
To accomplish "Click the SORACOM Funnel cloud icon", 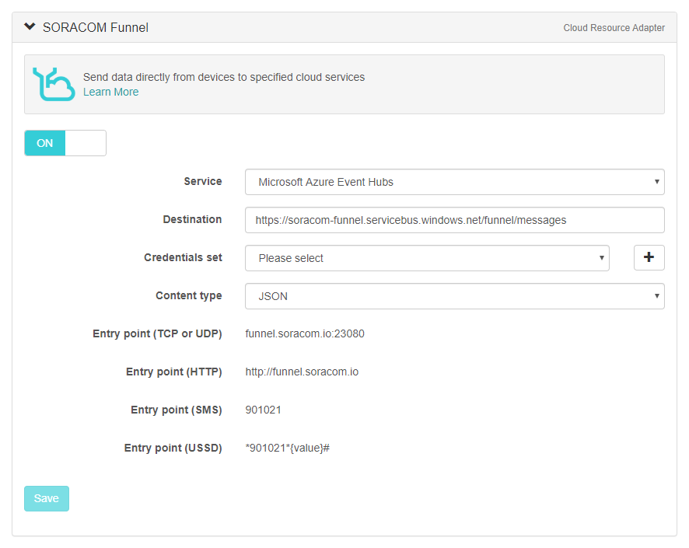I will point(53,80).
